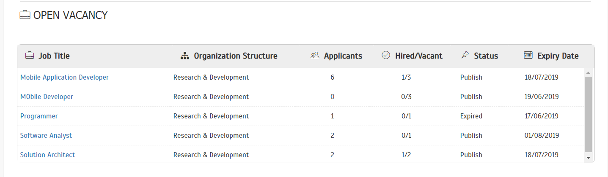Click the hierarchy icon beside Organization Structure
The height and width of the screenshot is (177, 608).
(184, 56)
